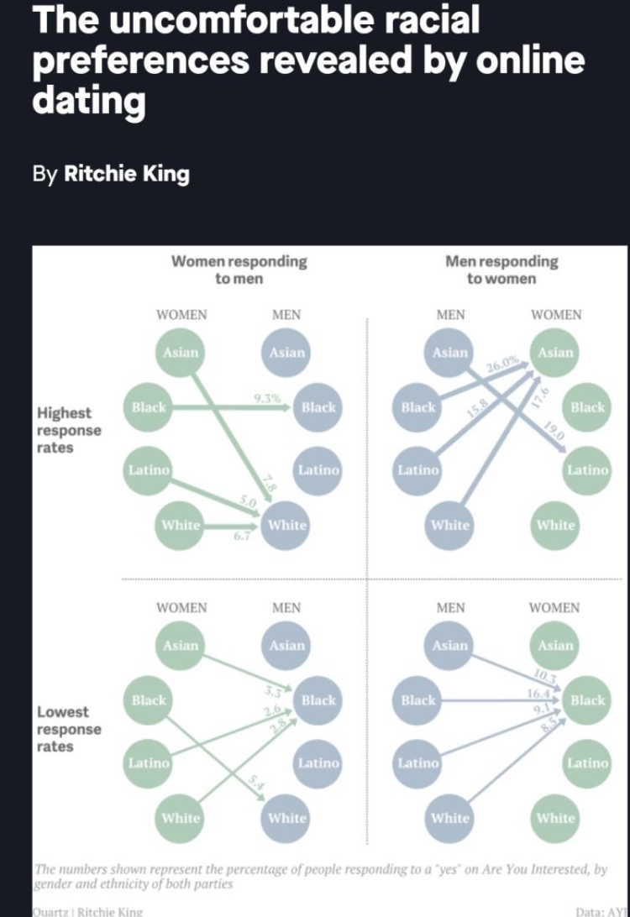Click the 9.3% value on the Black-to-Black arrow
Viewport: 630px width, 917px height.
pos(267,399)
